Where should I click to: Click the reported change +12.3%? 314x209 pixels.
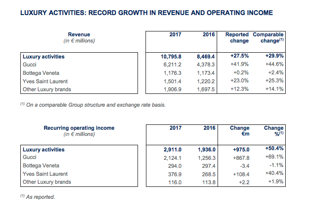[x=240, y=89]
